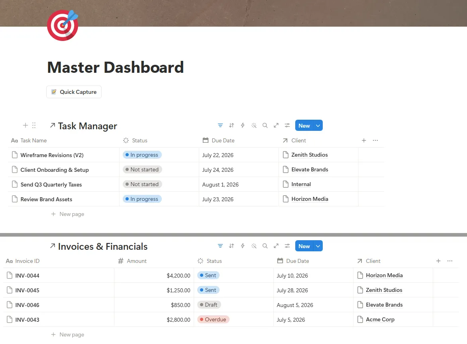Change Draft status of INV-0046
This screenshot has height=344, width=467.
(x=209, y=305)
